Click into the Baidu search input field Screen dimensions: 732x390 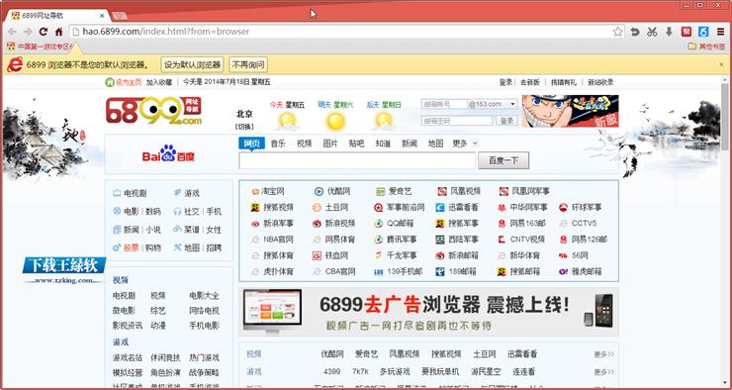(x=357, y=160)
